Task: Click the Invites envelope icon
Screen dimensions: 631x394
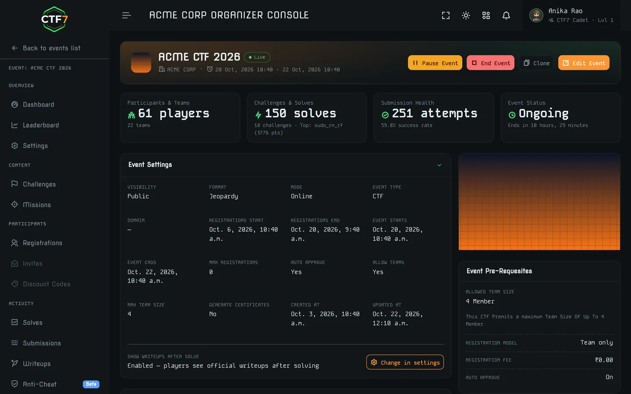Action: tap(14, 264)
